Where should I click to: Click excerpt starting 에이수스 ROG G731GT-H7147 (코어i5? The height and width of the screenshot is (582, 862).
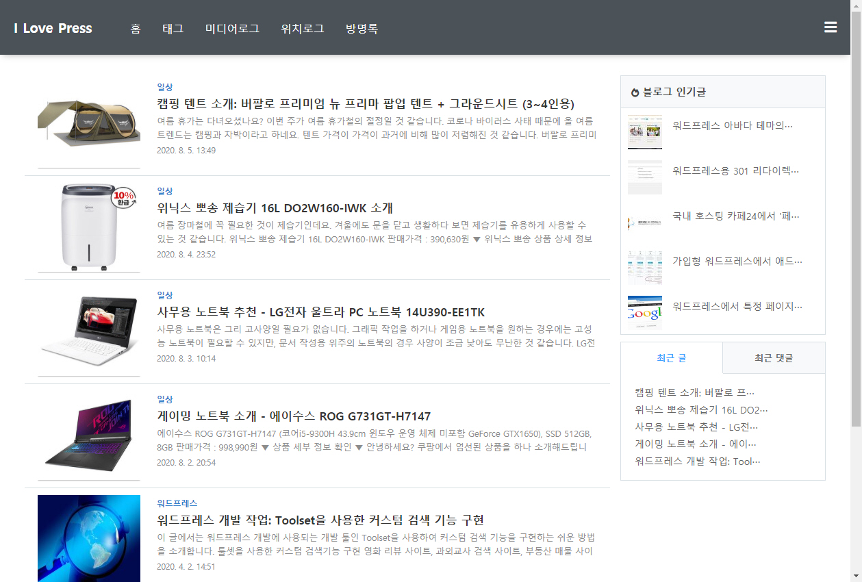(375, 440)
